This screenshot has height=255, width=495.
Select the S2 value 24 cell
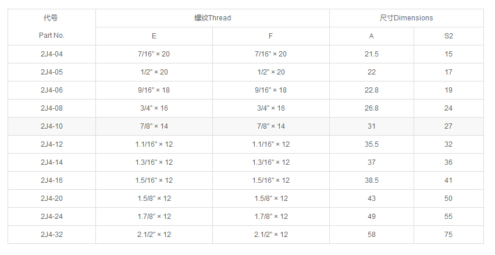click(448, 108)
